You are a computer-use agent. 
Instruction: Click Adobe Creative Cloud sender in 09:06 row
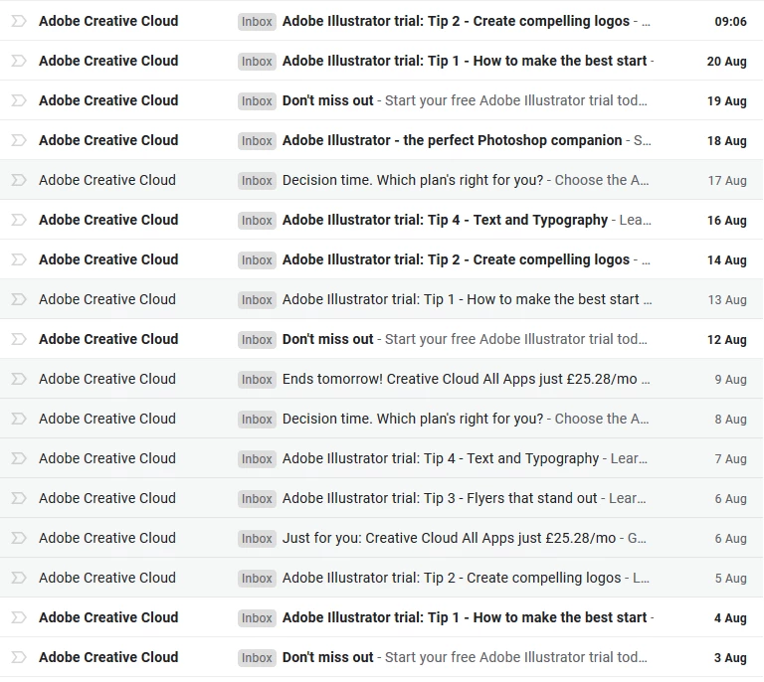tap(108, 21)
